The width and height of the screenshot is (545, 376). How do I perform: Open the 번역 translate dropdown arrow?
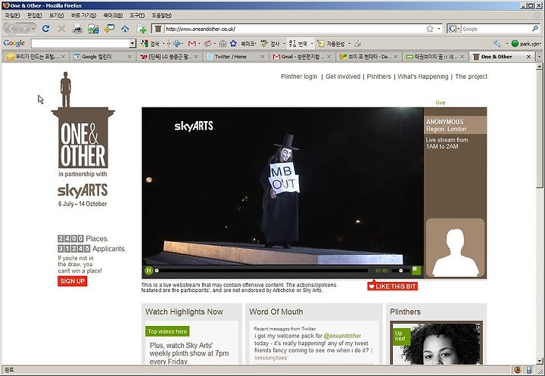(x=312, y=43)
